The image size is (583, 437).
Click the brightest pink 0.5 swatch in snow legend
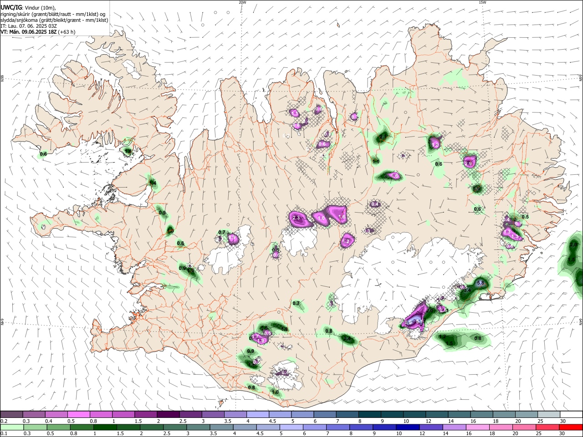[x=78, y=414]
